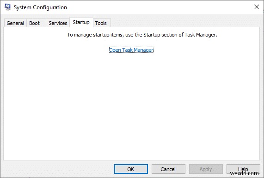The height and width of the screenshot is (178, 264).
Task: Click empty title bar space beside the X
Action: (x=160, y=7)
